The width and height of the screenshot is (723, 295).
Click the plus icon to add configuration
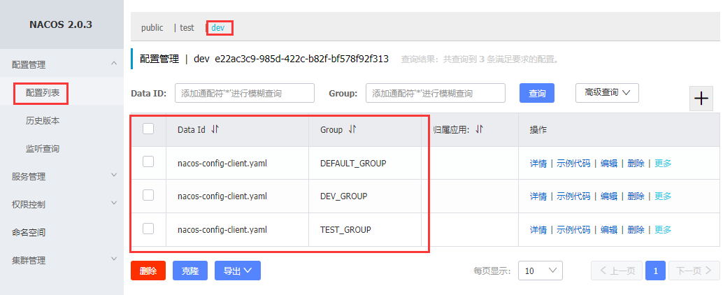(701, 98)
